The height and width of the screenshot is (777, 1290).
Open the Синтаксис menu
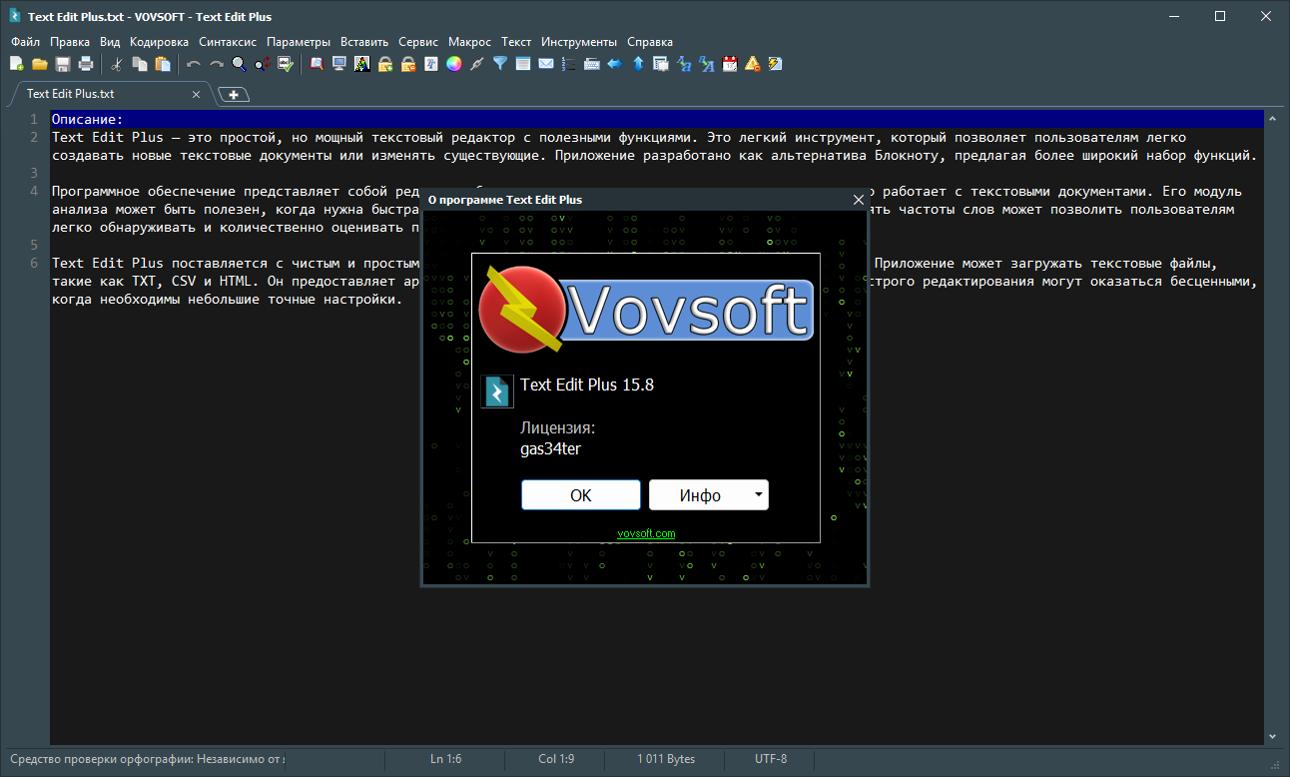coord(228,42)
